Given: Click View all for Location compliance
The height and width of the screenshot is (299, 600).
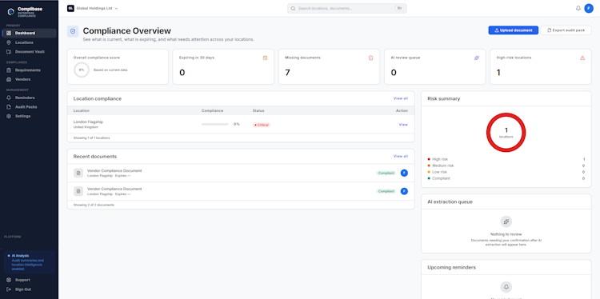Looking at the screenshot, I should coord(401,98).
